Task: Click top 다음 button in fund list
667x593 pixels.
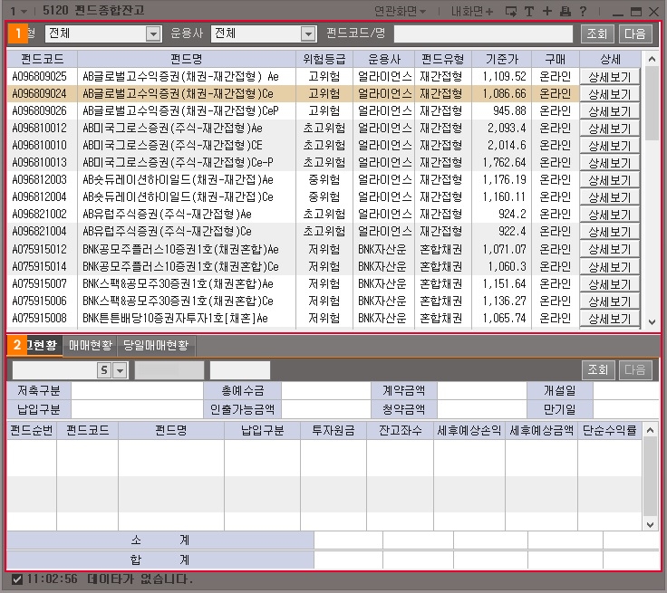Action: click(635, 33)
